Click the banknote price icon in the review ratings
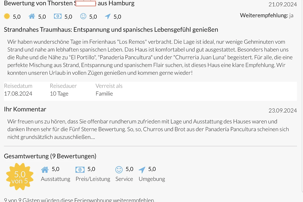Screen dimensions: 303x202 point(58,16)
